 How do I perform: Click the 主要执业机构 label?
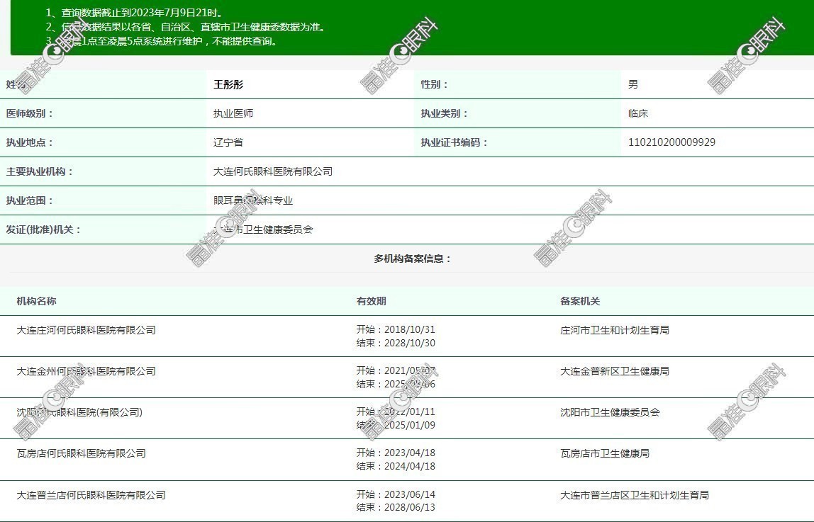click(x=39, y=171)
